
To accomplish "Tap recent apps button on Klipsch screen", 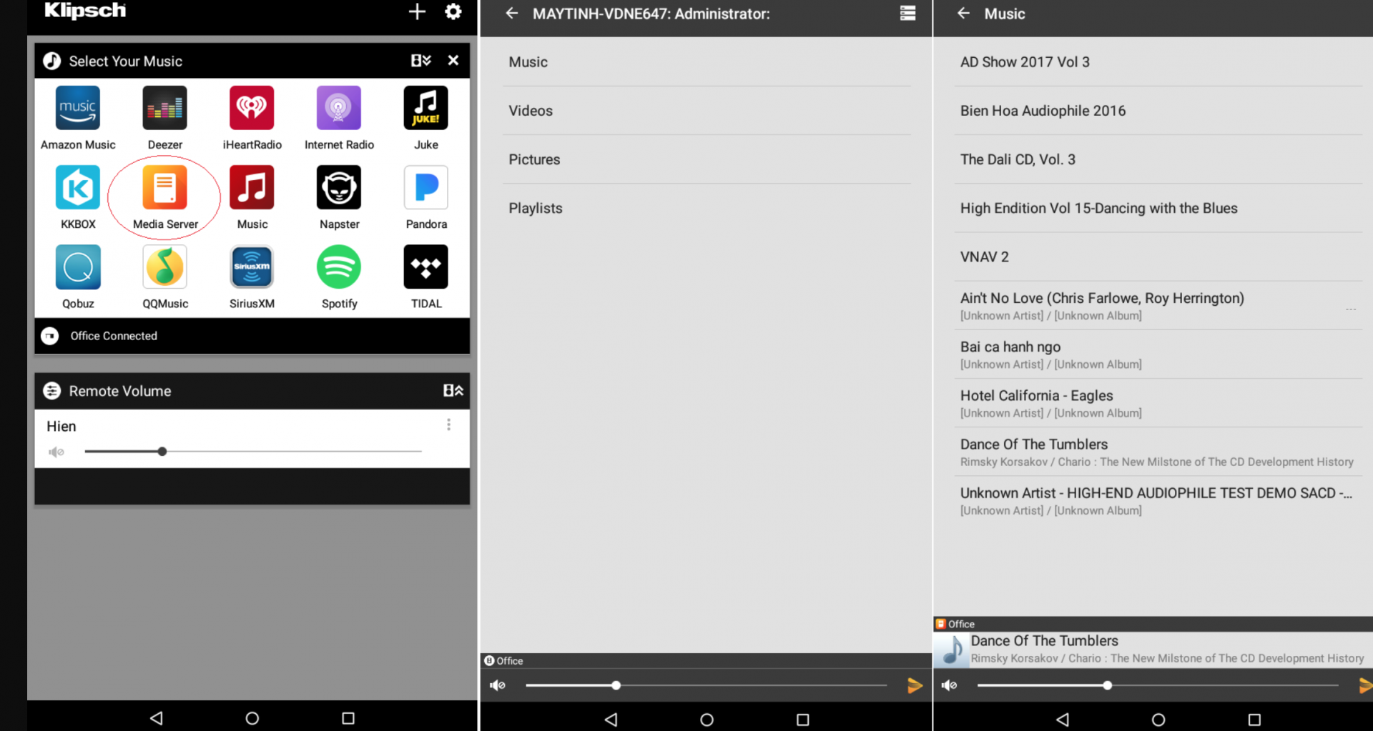I will click(x=348, y=717).
